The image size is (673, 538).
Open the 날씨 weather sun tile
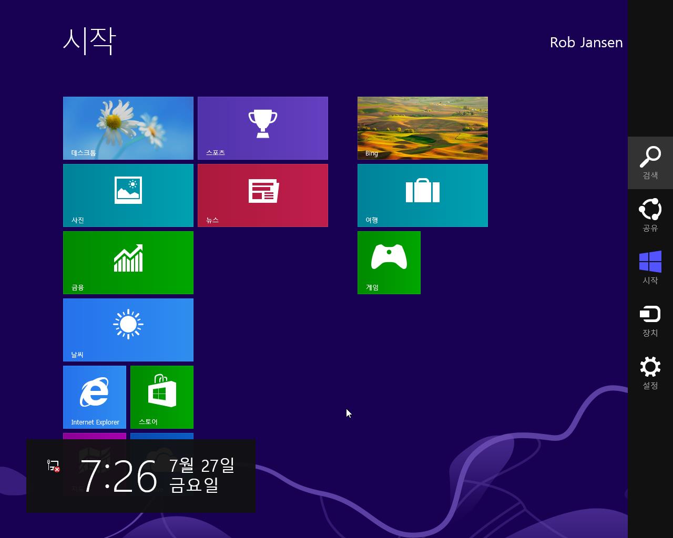[x=128, y=330]
